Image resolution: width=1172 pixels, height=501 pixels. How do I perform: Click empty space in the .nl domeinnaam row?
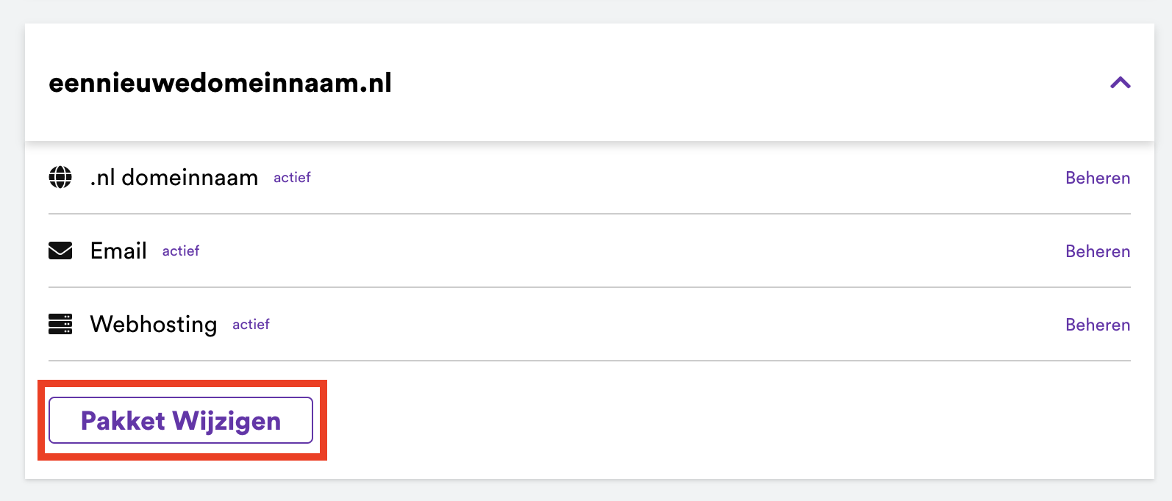point(662,178)
